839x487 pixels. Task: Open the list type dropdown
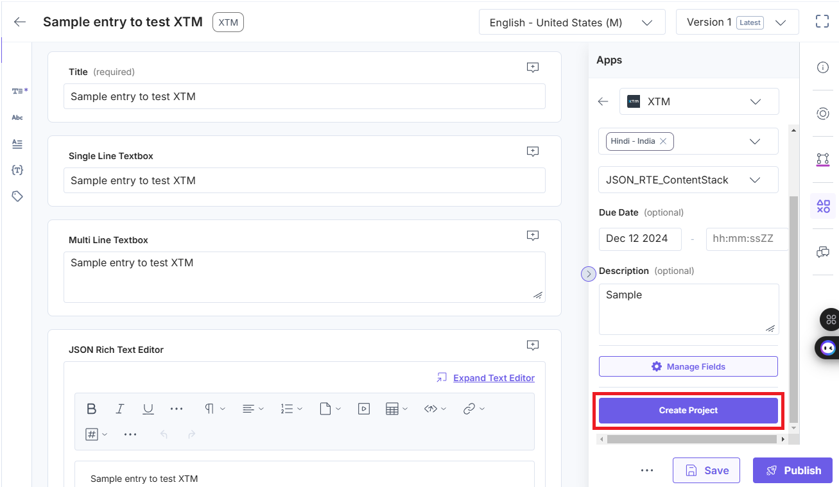tap(291, 409)
